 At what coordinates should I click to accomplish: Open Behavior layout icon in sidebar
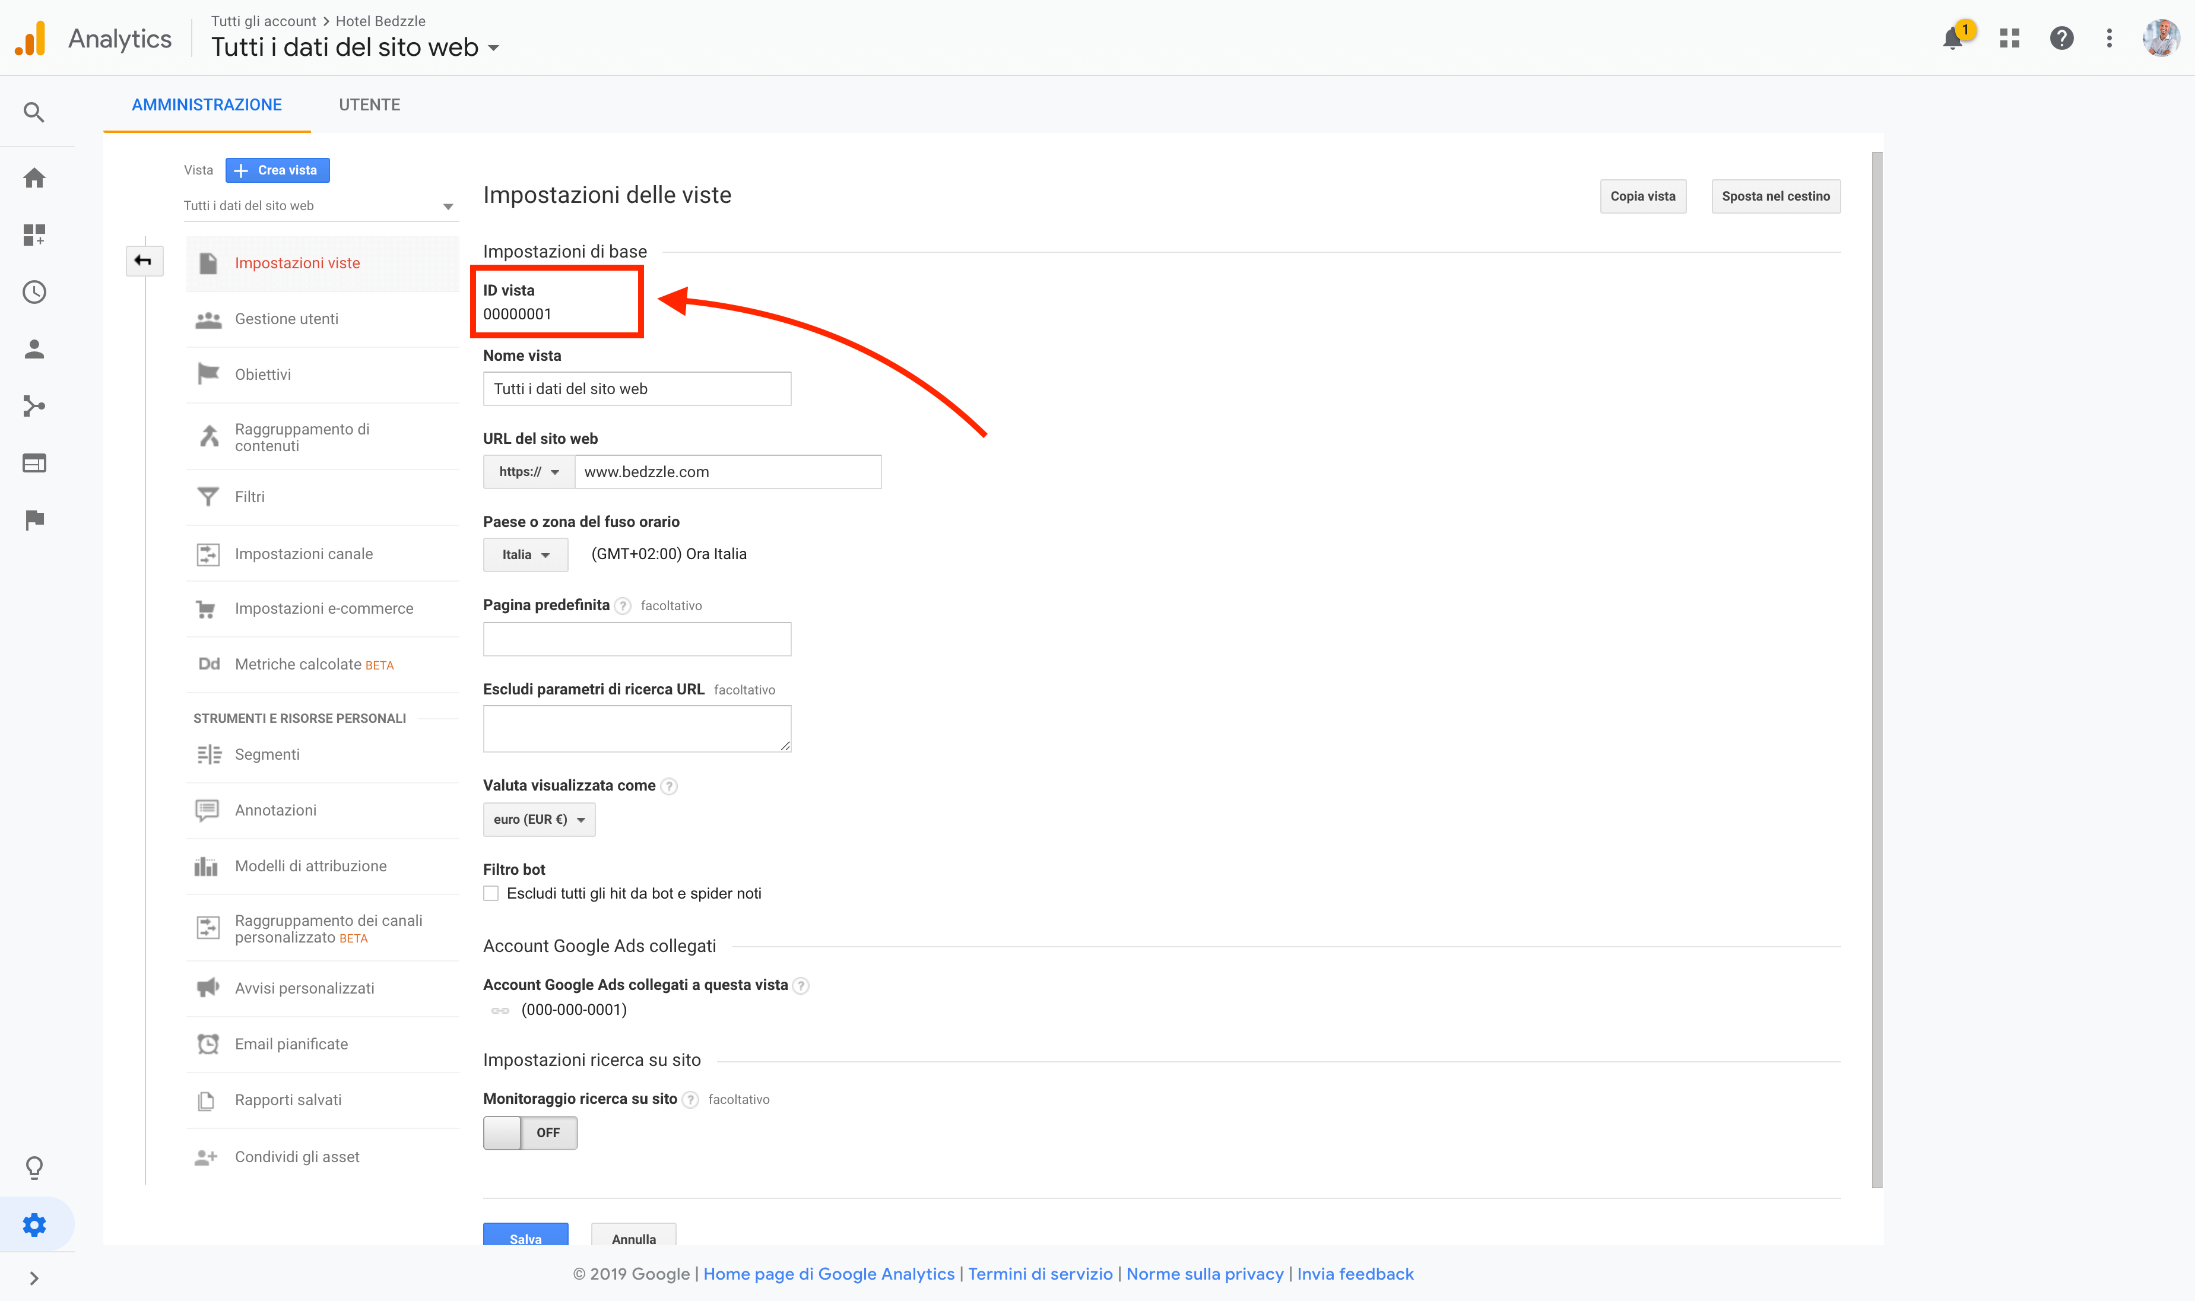click(x=34, y=463)
